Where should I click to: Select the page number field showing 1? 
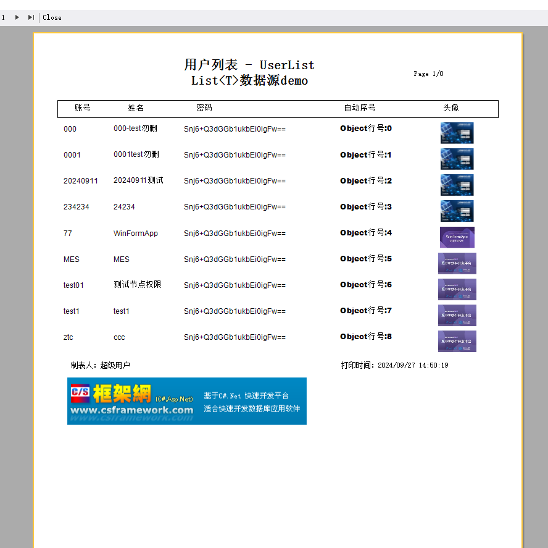(x=4, y=17)
